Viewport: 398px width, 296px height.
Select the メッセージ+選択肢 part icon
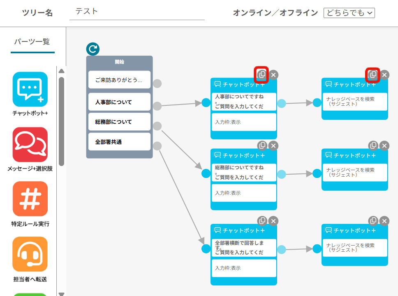tap(30, 144)
